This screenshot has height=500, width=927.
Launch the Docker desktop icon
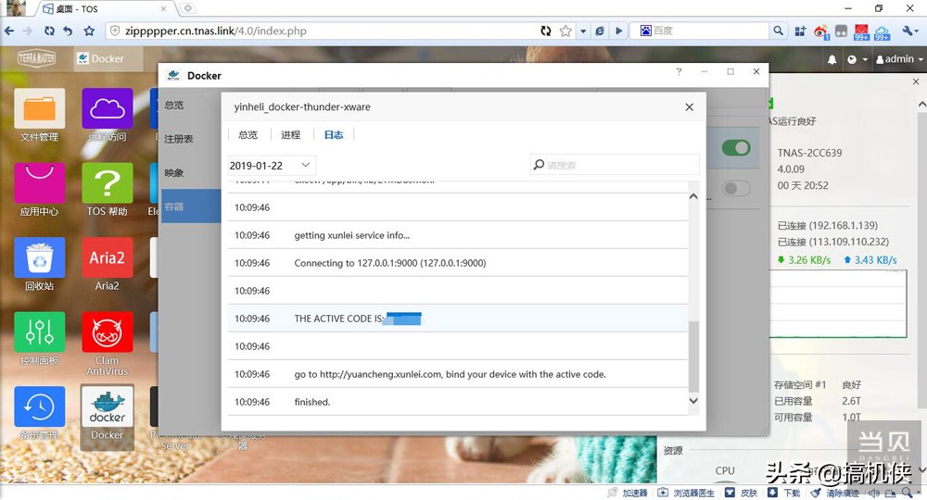(x=107, y=406)
